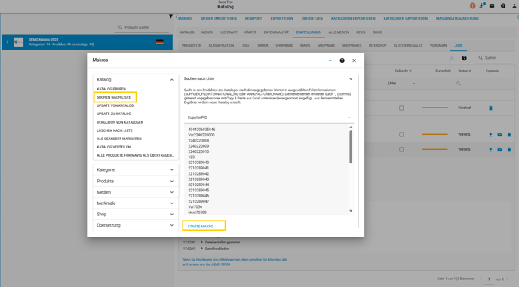The height and width of the screenshot is (287, 519).
Task: Select the KATALOG PRÜFEN macro
Action: click(111, 90)
